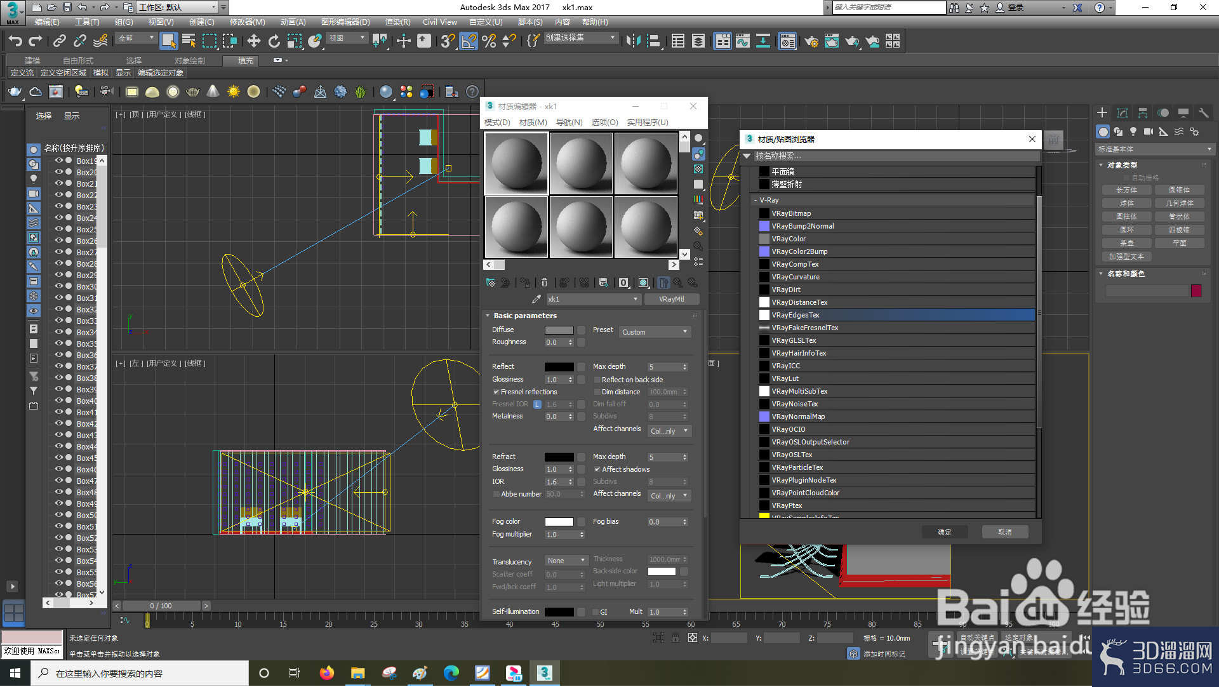Open 导航(N) menu in material editor
The width and height of the screenshot is (1219, 687).
pos(569,123)
